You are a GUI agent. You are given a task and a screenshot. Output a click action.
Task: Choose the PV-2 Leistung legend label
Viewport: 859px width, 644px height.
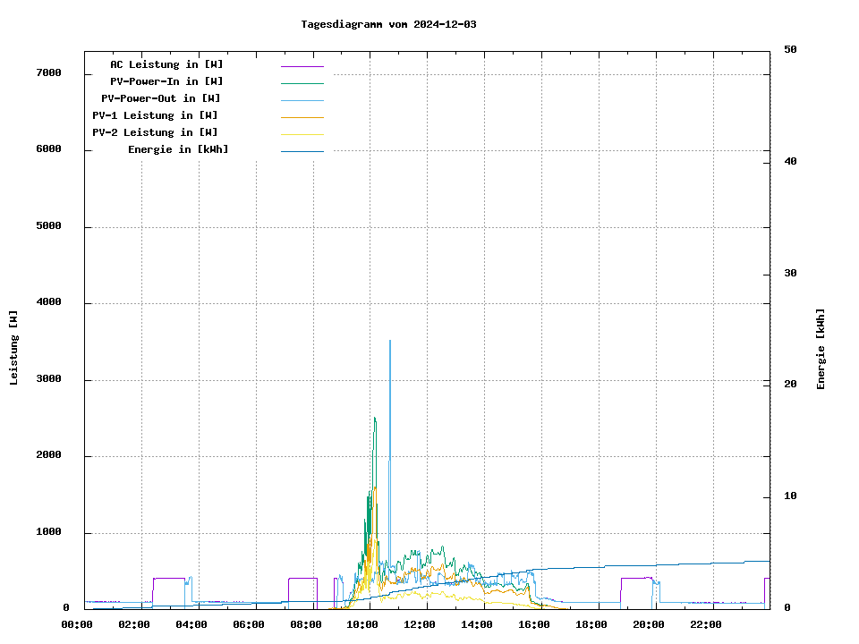155,132
